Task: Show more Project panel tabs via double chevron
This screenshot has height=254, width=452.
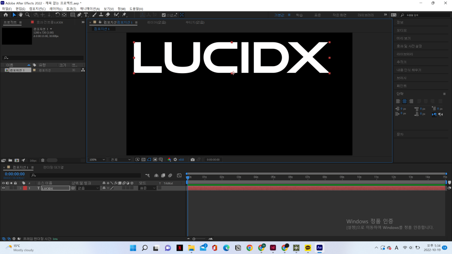Action: (x=83, y=22)
